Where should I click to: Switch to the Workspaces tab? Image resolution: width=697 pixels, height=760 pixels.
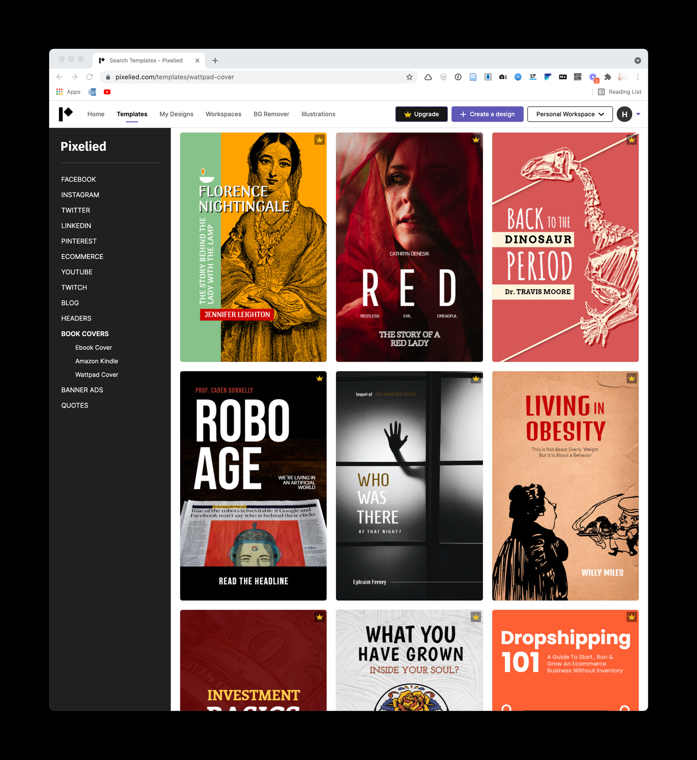pyautogui.click(x=223, y=114)
